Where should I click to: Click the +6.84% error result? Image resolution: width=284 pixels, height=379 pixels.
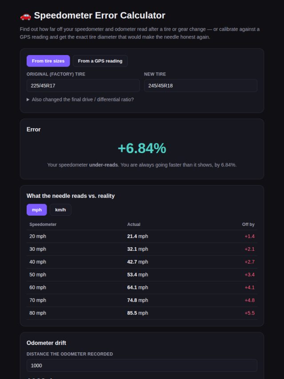click(x=142, y=148)
